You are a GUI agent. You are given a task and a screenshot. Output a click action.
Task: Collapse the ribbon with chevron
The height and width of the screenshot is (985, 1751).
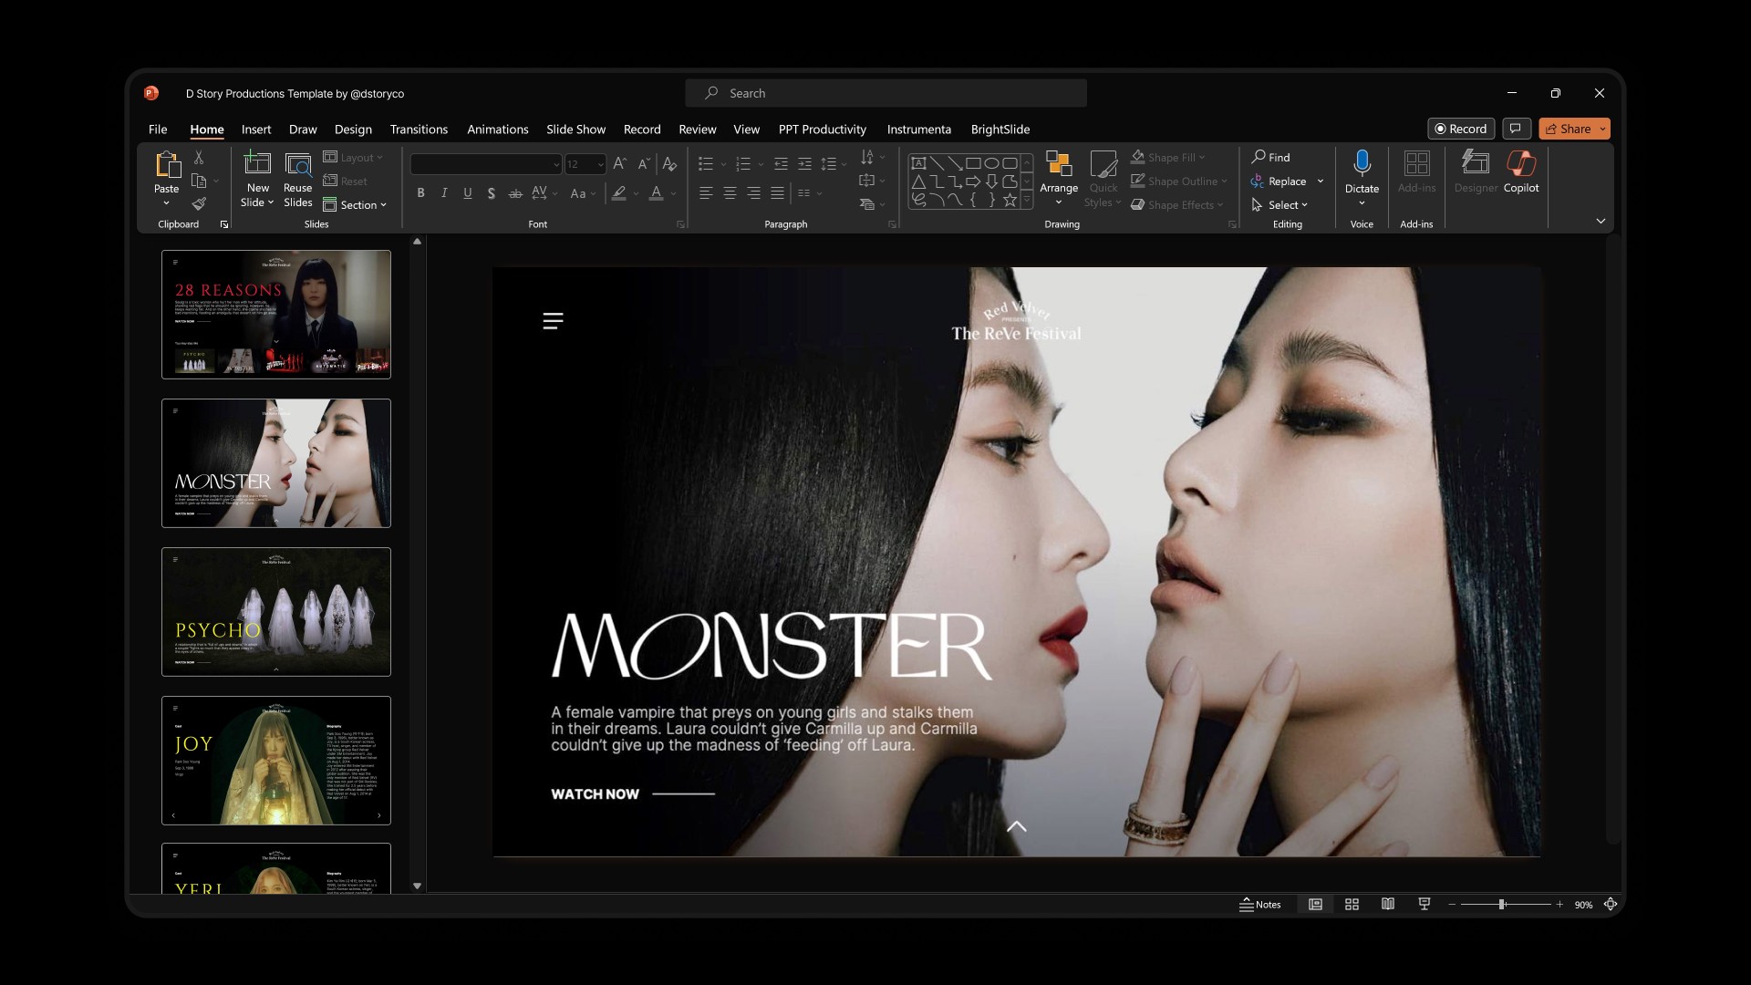[1600, 221]
